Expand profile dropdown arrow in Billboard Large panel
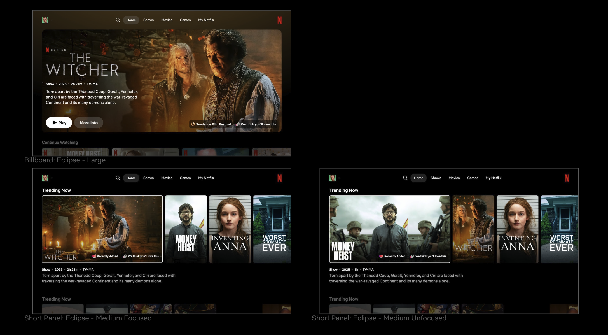Image resolution: width=608 pixels, height=335 pixels. (x=52, y=20)
